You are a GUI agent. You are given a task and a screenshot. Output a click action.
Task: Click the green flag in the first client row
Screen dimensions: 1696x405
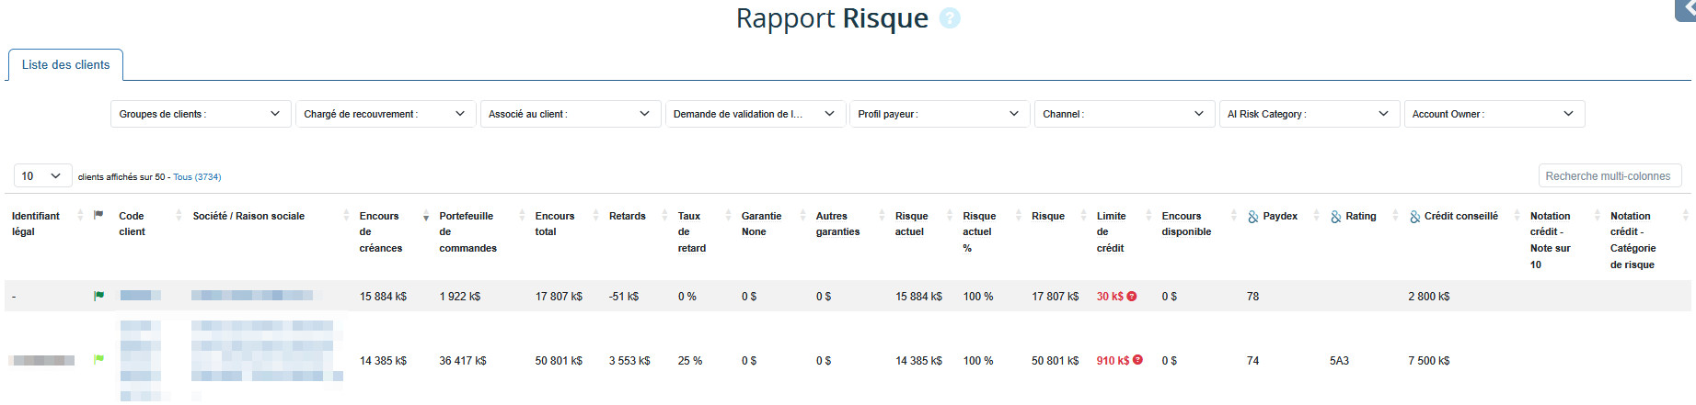coord(98,296)
